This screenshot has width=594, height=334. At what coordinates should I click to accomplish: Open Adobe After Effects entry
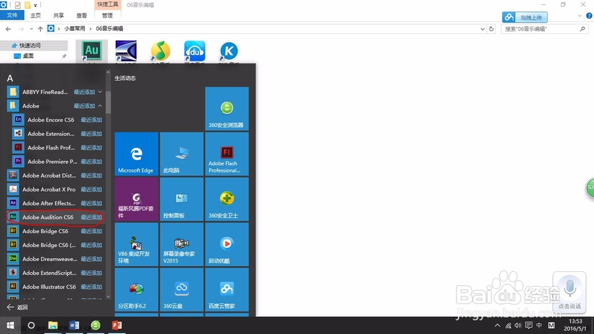[x=55, y=203]
